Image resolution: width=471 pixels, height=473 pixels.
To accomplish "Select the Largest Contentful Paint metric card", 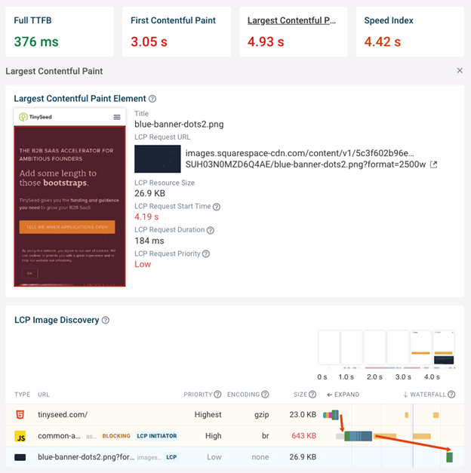I will point(294,32).
